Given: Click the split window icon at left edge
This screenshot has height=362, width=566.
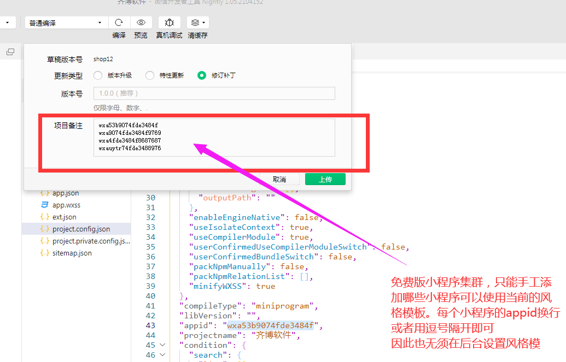Looking at the screenshot, I should (10, 52).
